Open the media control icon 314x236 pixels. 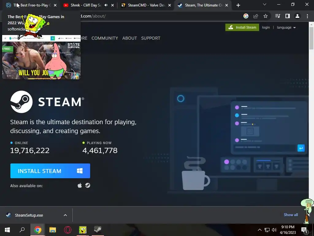pyautogui.click(x=278, y=16)
